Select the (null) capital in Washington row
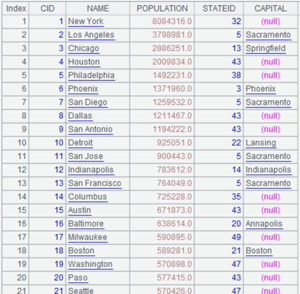The height and width of the screenshot is (294, 300). click(270, 264)
